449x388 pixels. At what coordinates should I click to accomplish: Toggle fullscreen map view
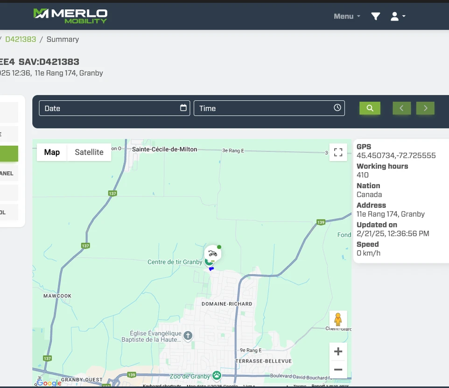[x=338, y=152]
